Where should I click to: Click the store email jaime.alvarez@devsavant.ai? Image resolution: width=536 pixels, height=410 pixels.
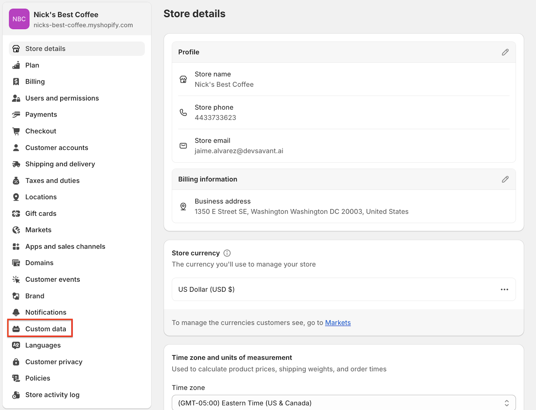[239, 151]
